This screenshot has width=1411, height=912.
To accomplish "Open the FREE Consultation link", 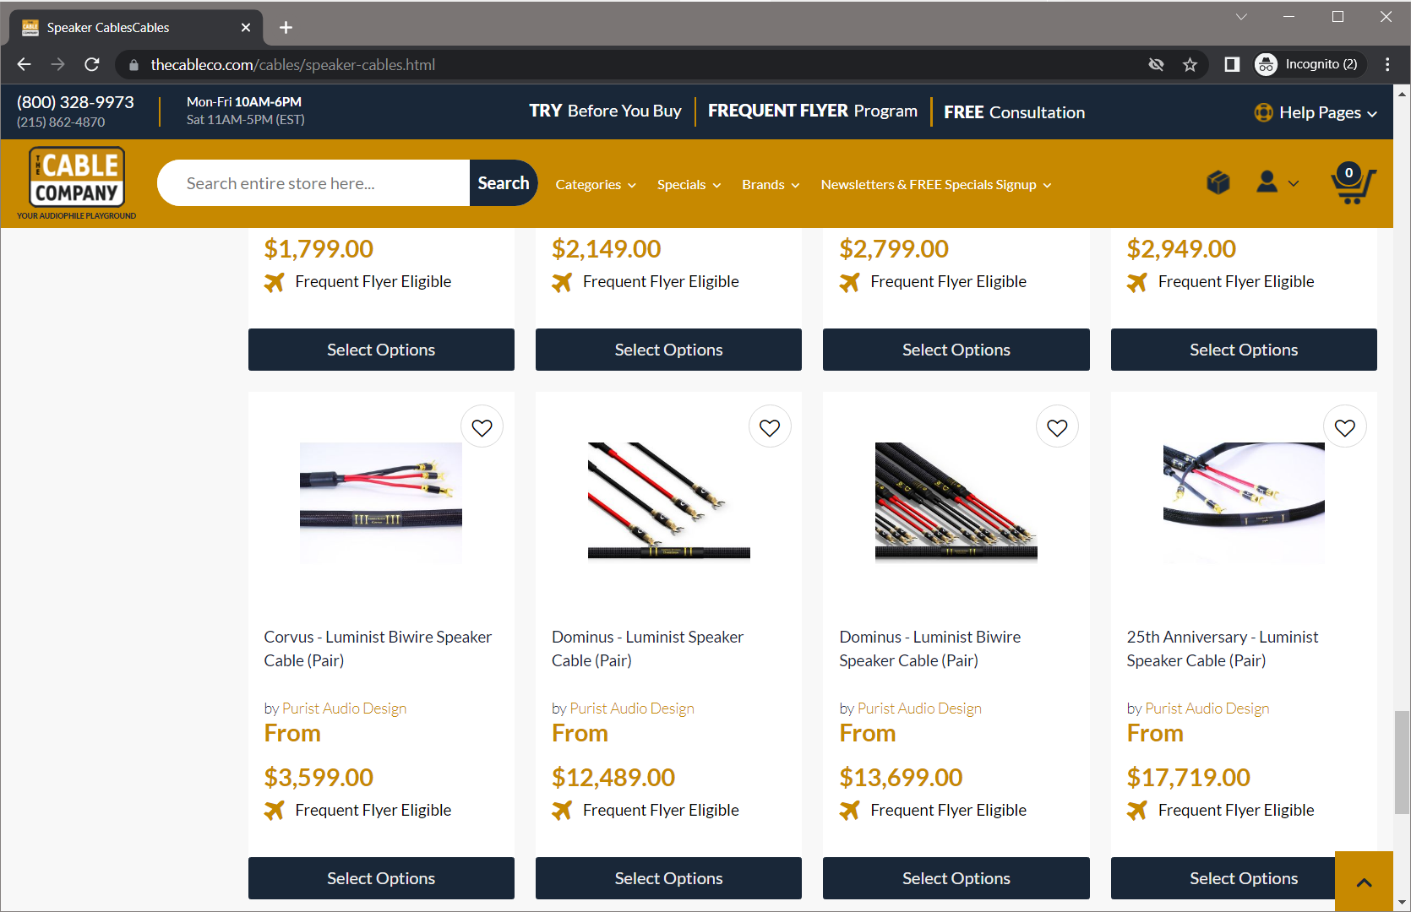I will pyautogui.click(x=1014, y=112).
